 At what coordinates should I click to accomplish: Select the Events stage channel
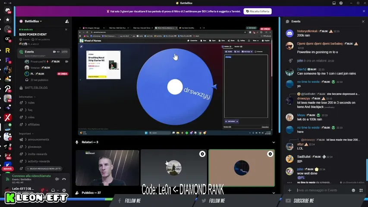click(x=44, y=53)
